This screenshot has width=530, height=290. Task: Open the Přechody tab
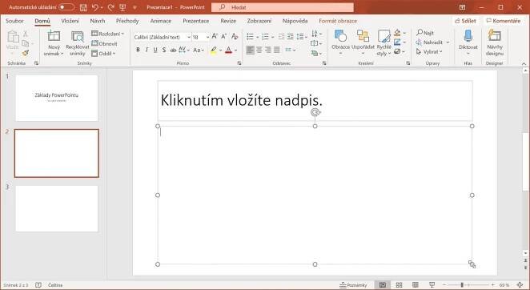[x=127, y=21]
